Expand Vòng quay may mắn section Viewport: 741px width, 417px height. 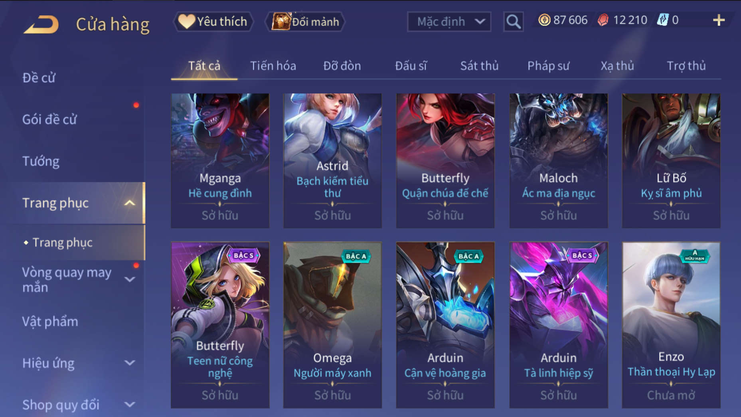point(129,279)
